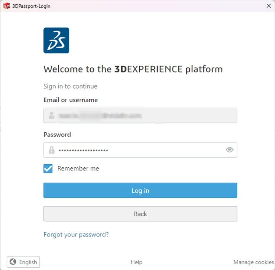The image size is (275, 270).
Task: Click the Password label
Action: [57, 135]
